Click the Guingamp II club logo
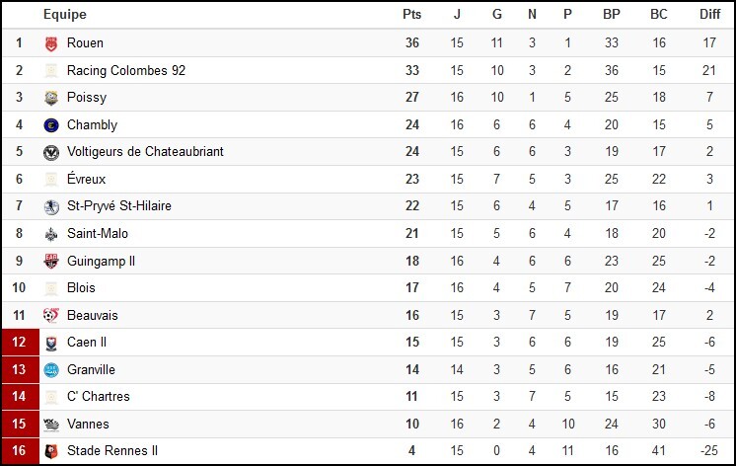This screenshot has width=736, height=466. [x=51, y=262]
